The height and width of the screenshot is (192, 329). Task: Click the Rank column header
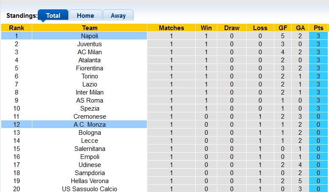(16, 28)
